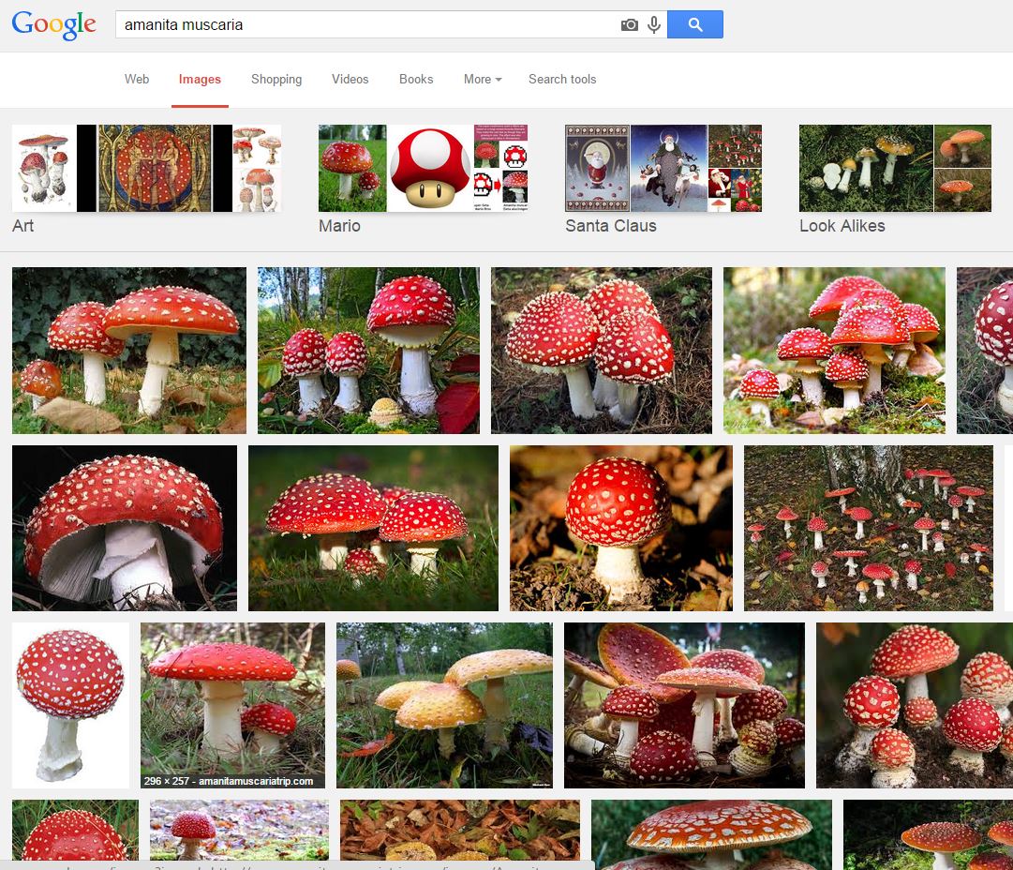Open result of dense mushroom cluster with flat caps
Image resolution: width=1013 pixels, height=870 pixels.
[x=684, y=705]
